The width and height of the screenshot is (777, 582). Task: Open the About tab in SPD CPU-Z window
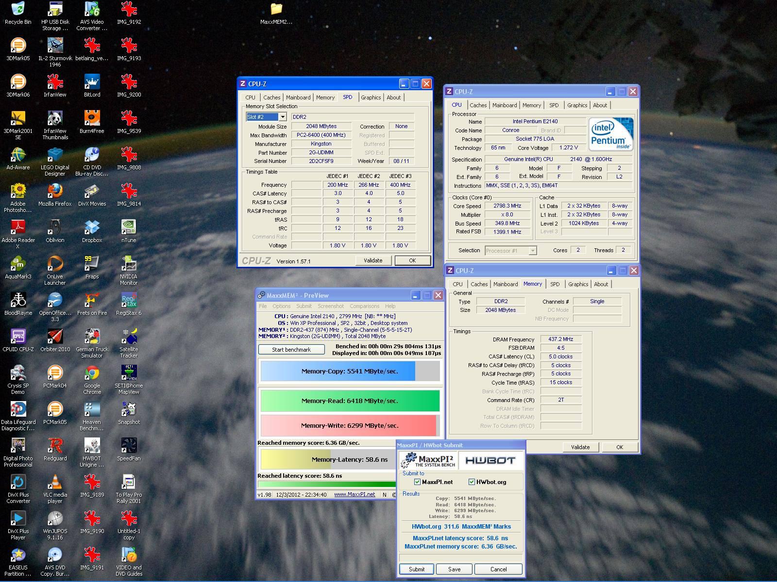coord(393,97)
